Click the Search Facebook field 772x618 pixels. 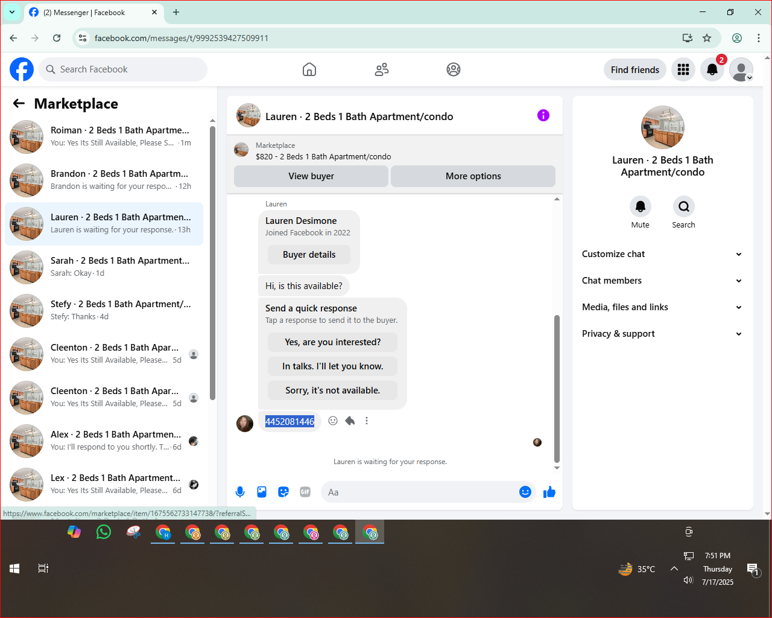[123, 69]
